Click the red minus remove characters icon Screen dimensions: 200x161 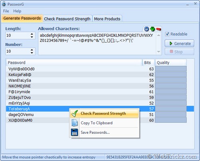[158, 29]
